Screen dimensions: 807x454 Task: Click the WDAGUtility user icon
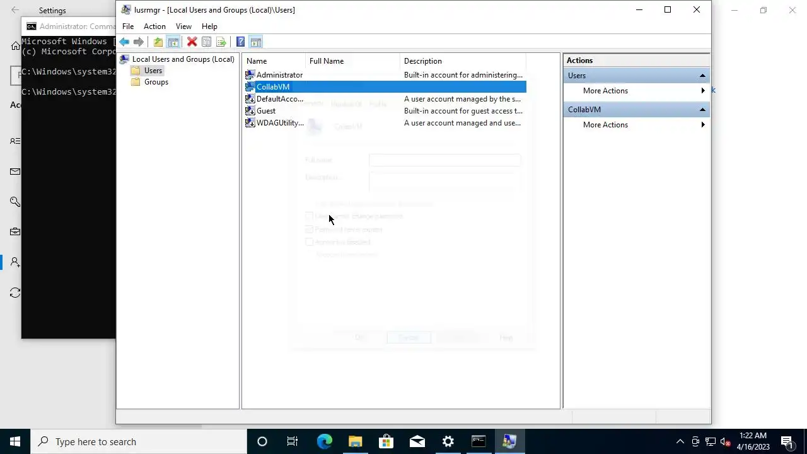[250, 123]
